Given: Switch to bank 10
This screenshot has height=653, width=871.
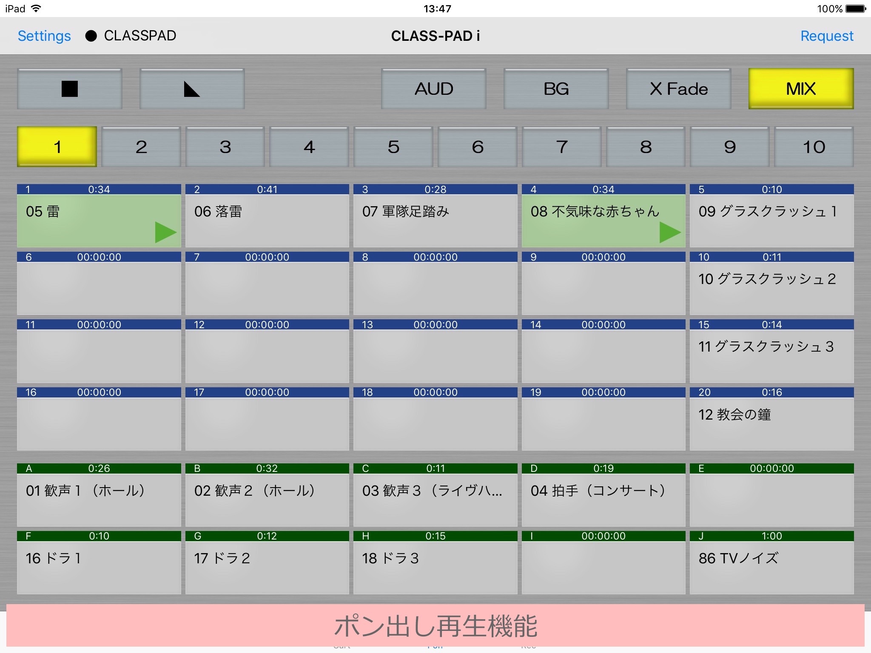Looking at the screenshot, I should (814, 147).
